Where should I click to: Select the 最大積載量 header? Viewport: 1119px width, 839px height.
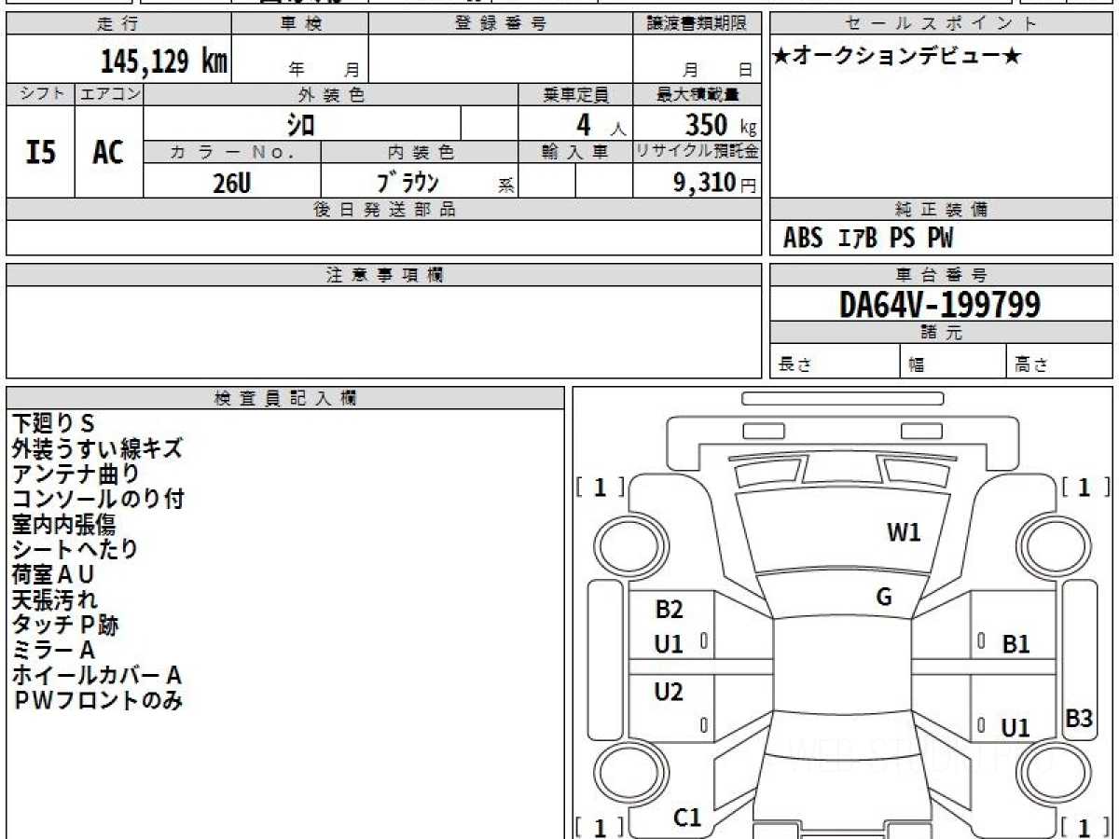tap(698, 94)
